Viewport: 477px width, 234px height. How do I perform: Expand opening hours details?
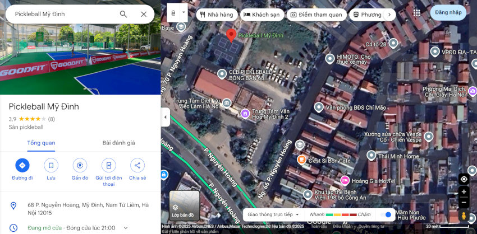125,228
